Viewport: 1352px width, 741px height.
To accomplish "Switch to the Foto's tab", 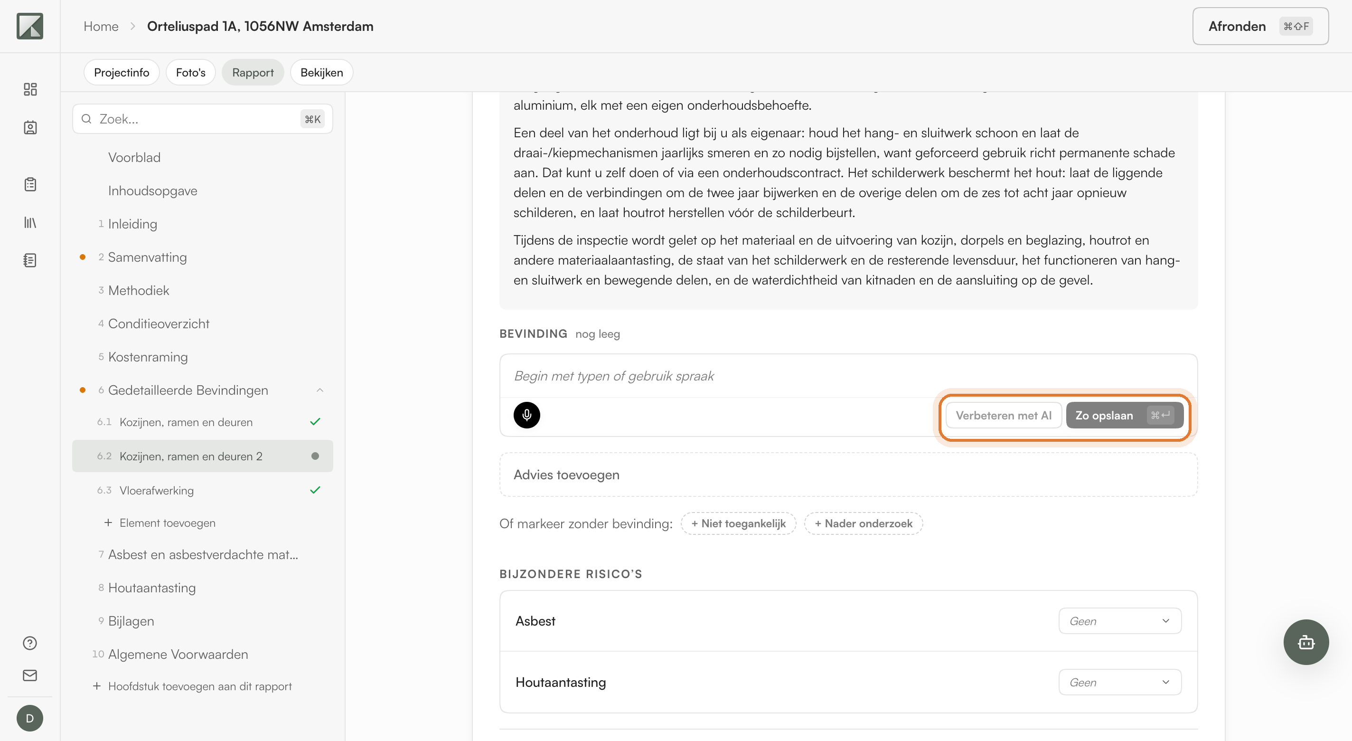I will click(x=190, y=73).
